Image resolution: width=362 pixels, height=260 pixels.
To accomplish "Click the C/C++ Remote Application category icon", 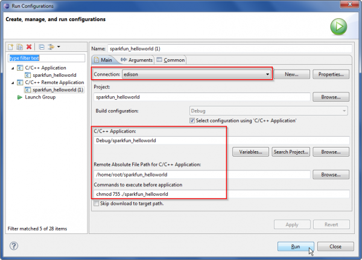I will [x=20, y=83].
